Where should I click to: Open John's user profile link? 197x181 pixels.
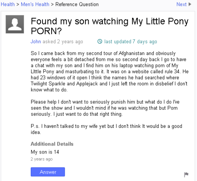[x=36, y=41]
